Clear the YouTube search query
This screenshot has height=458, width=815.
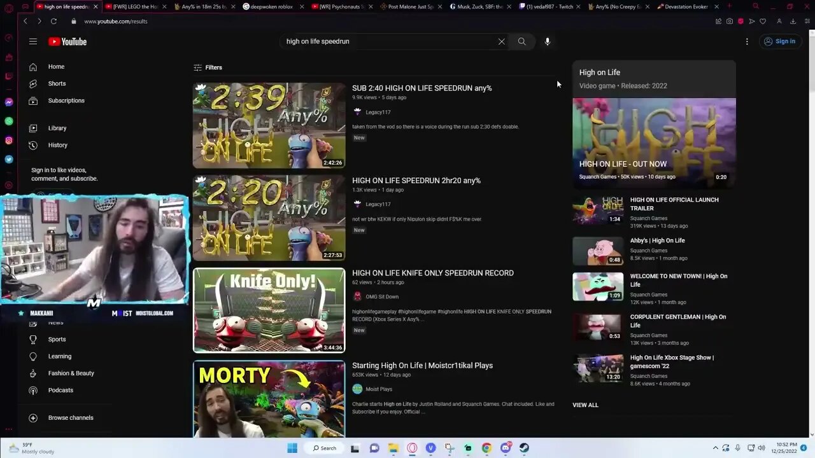(501, 41)
